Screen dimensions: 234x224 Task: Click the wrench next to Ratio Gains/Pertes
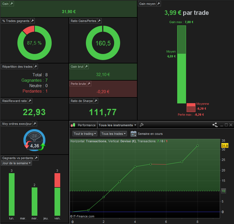pyautogui.click(x=99, y=21)
